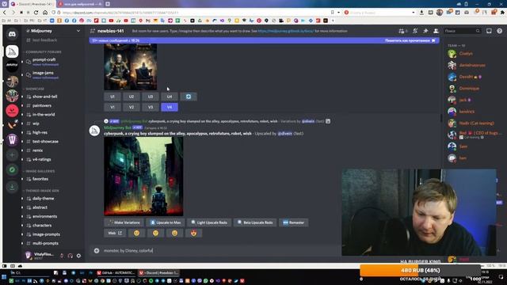Go to the browser home page icon
Image resolution: width=507 pixels, height=285 pixels.
pos(45,13)
